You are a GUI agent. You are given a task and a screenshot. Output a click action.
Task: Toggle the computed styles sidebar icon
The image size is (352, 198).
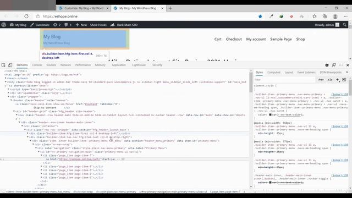coord(344,80)
